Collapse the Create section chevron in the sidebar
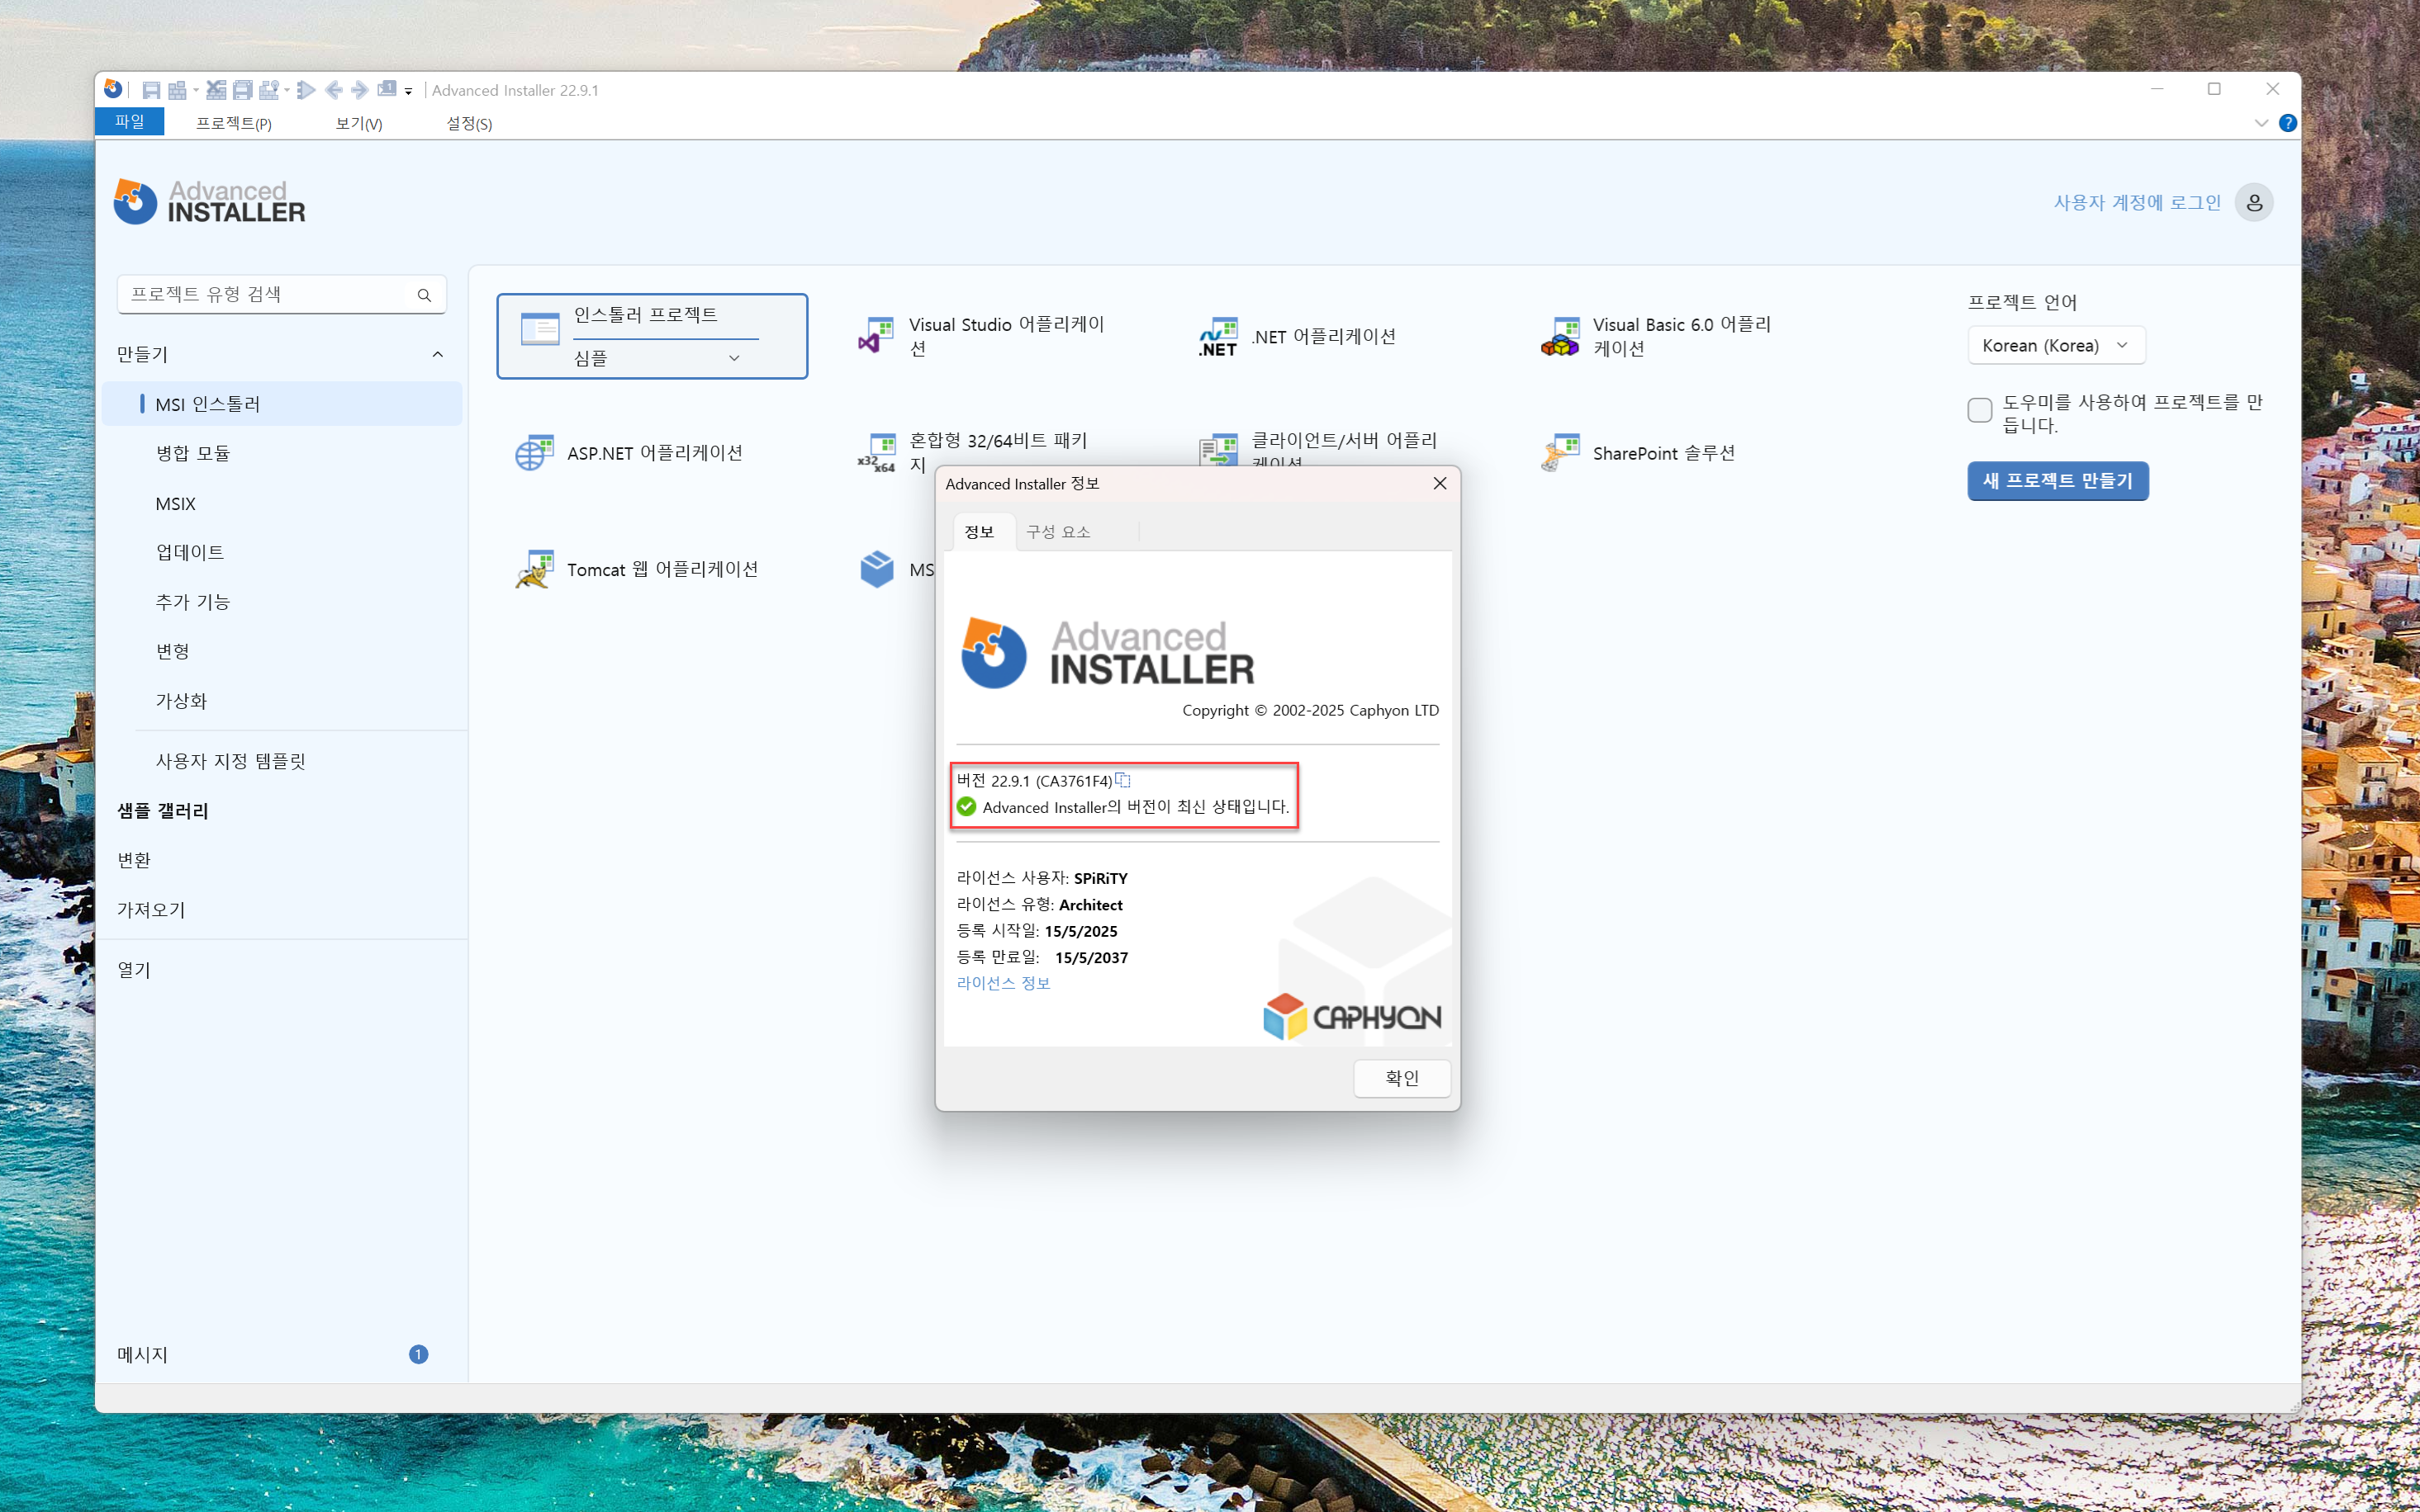Viewport: 2420px width, 1512px height. [437, 354]
